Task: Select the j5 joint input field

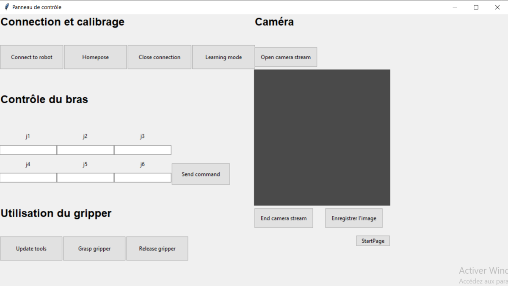Action: 86,178
